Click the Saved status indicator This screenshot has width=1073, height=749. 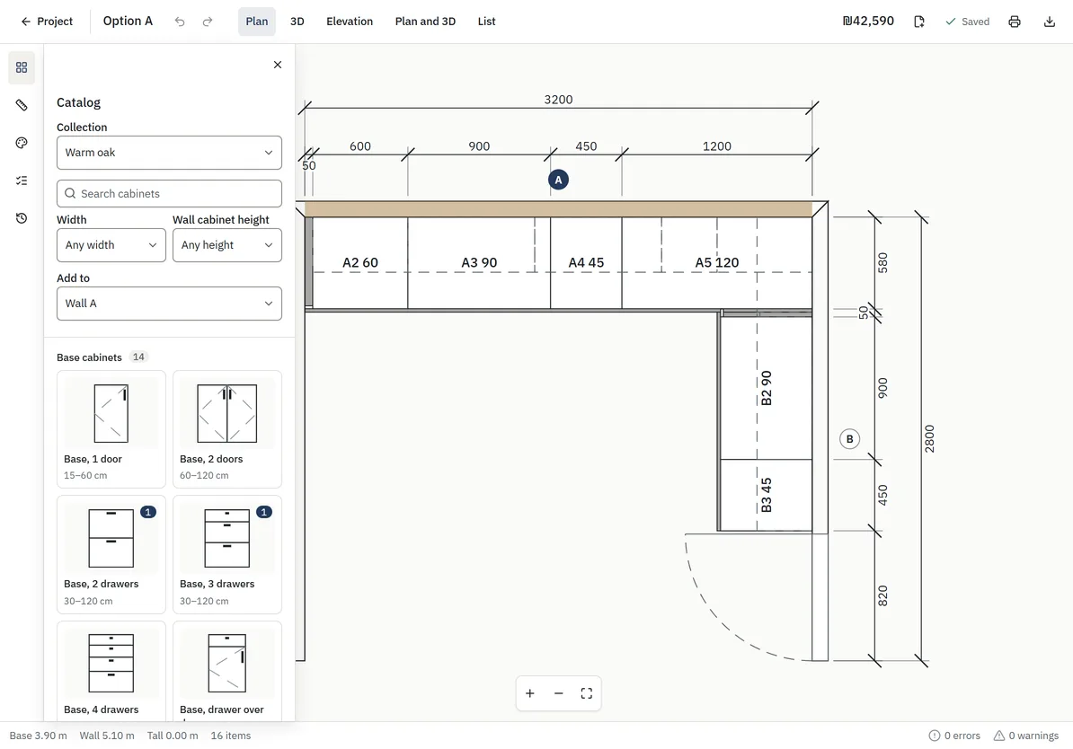coord(968,22)
